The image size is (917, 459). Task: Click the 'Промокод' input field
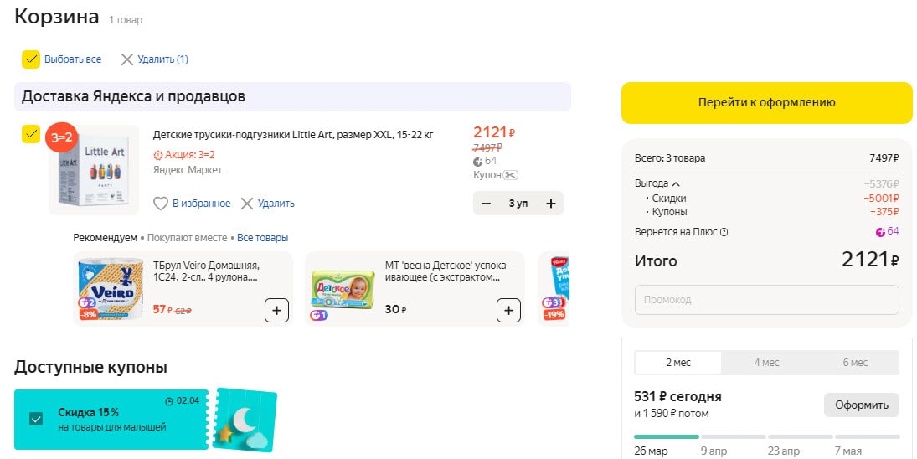point(766,300)
